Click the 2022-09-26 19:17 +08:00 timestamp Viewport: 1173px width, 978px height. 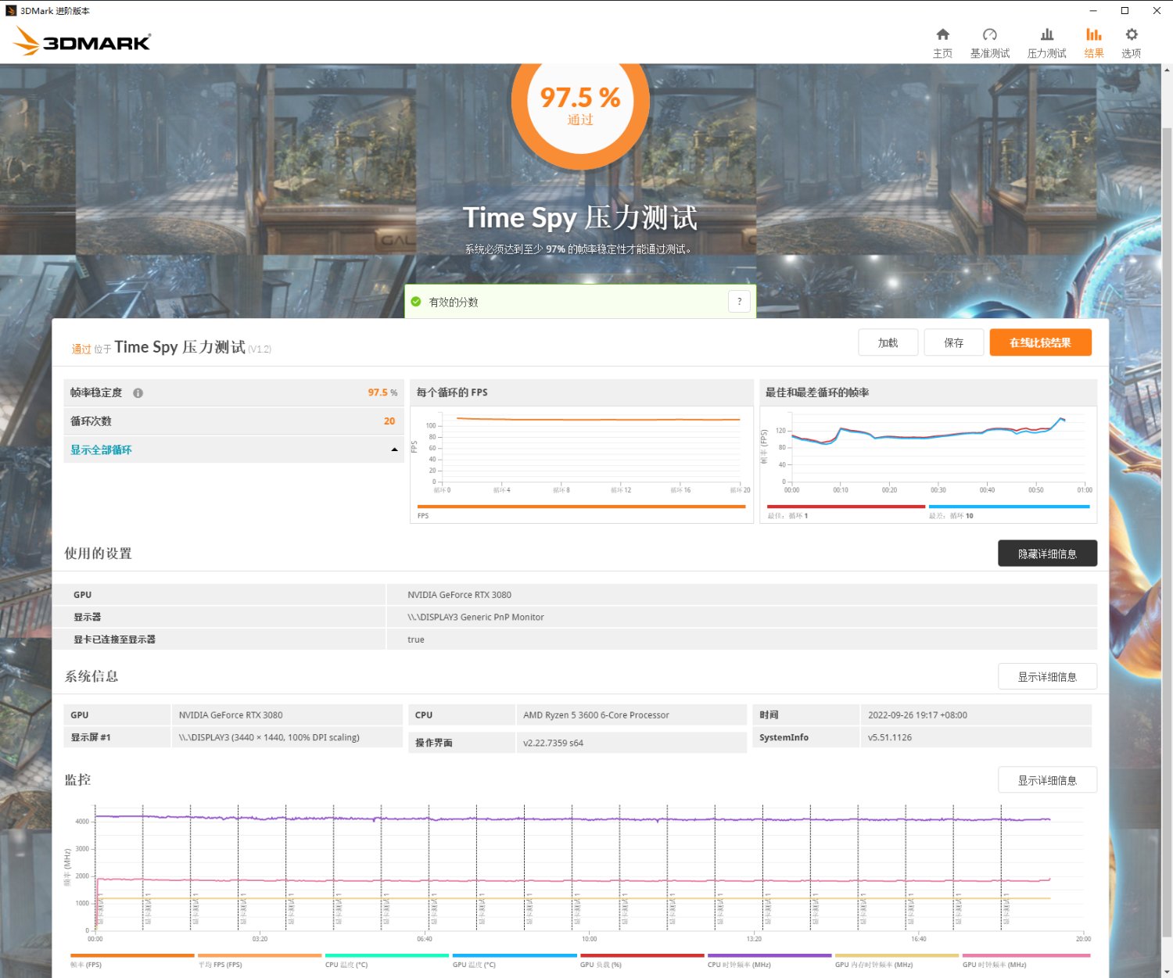click(917, 715)
